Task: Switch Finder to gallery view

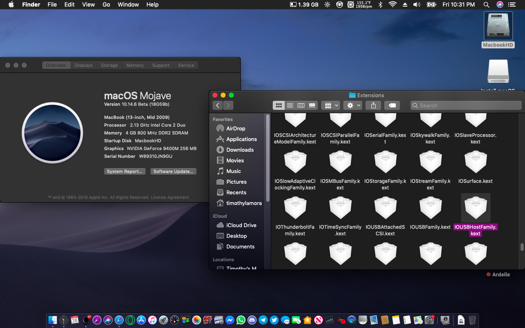Action: [x=312, y=105]
